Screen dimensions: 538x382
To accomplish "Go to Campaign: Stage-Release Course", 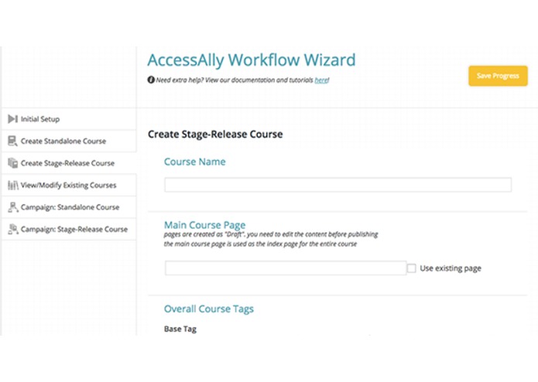I will 69,229.
